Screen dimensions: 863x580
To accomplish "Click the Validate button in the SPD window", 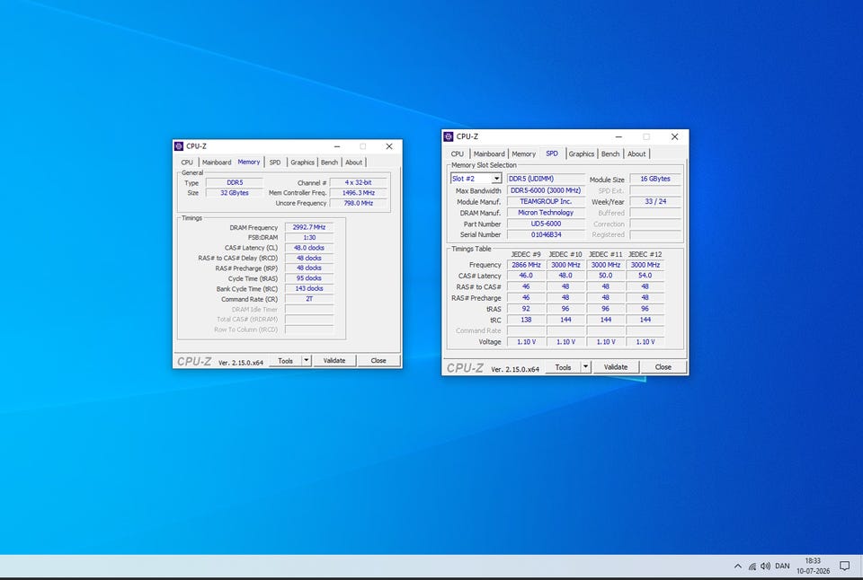I will tap(615, 366).
